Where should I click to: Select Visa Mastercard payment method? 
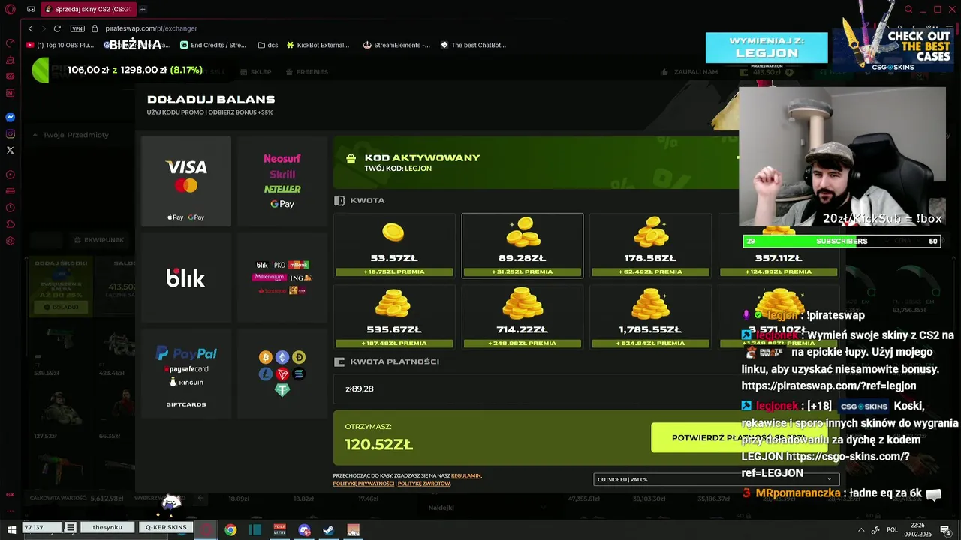point(186,181)
